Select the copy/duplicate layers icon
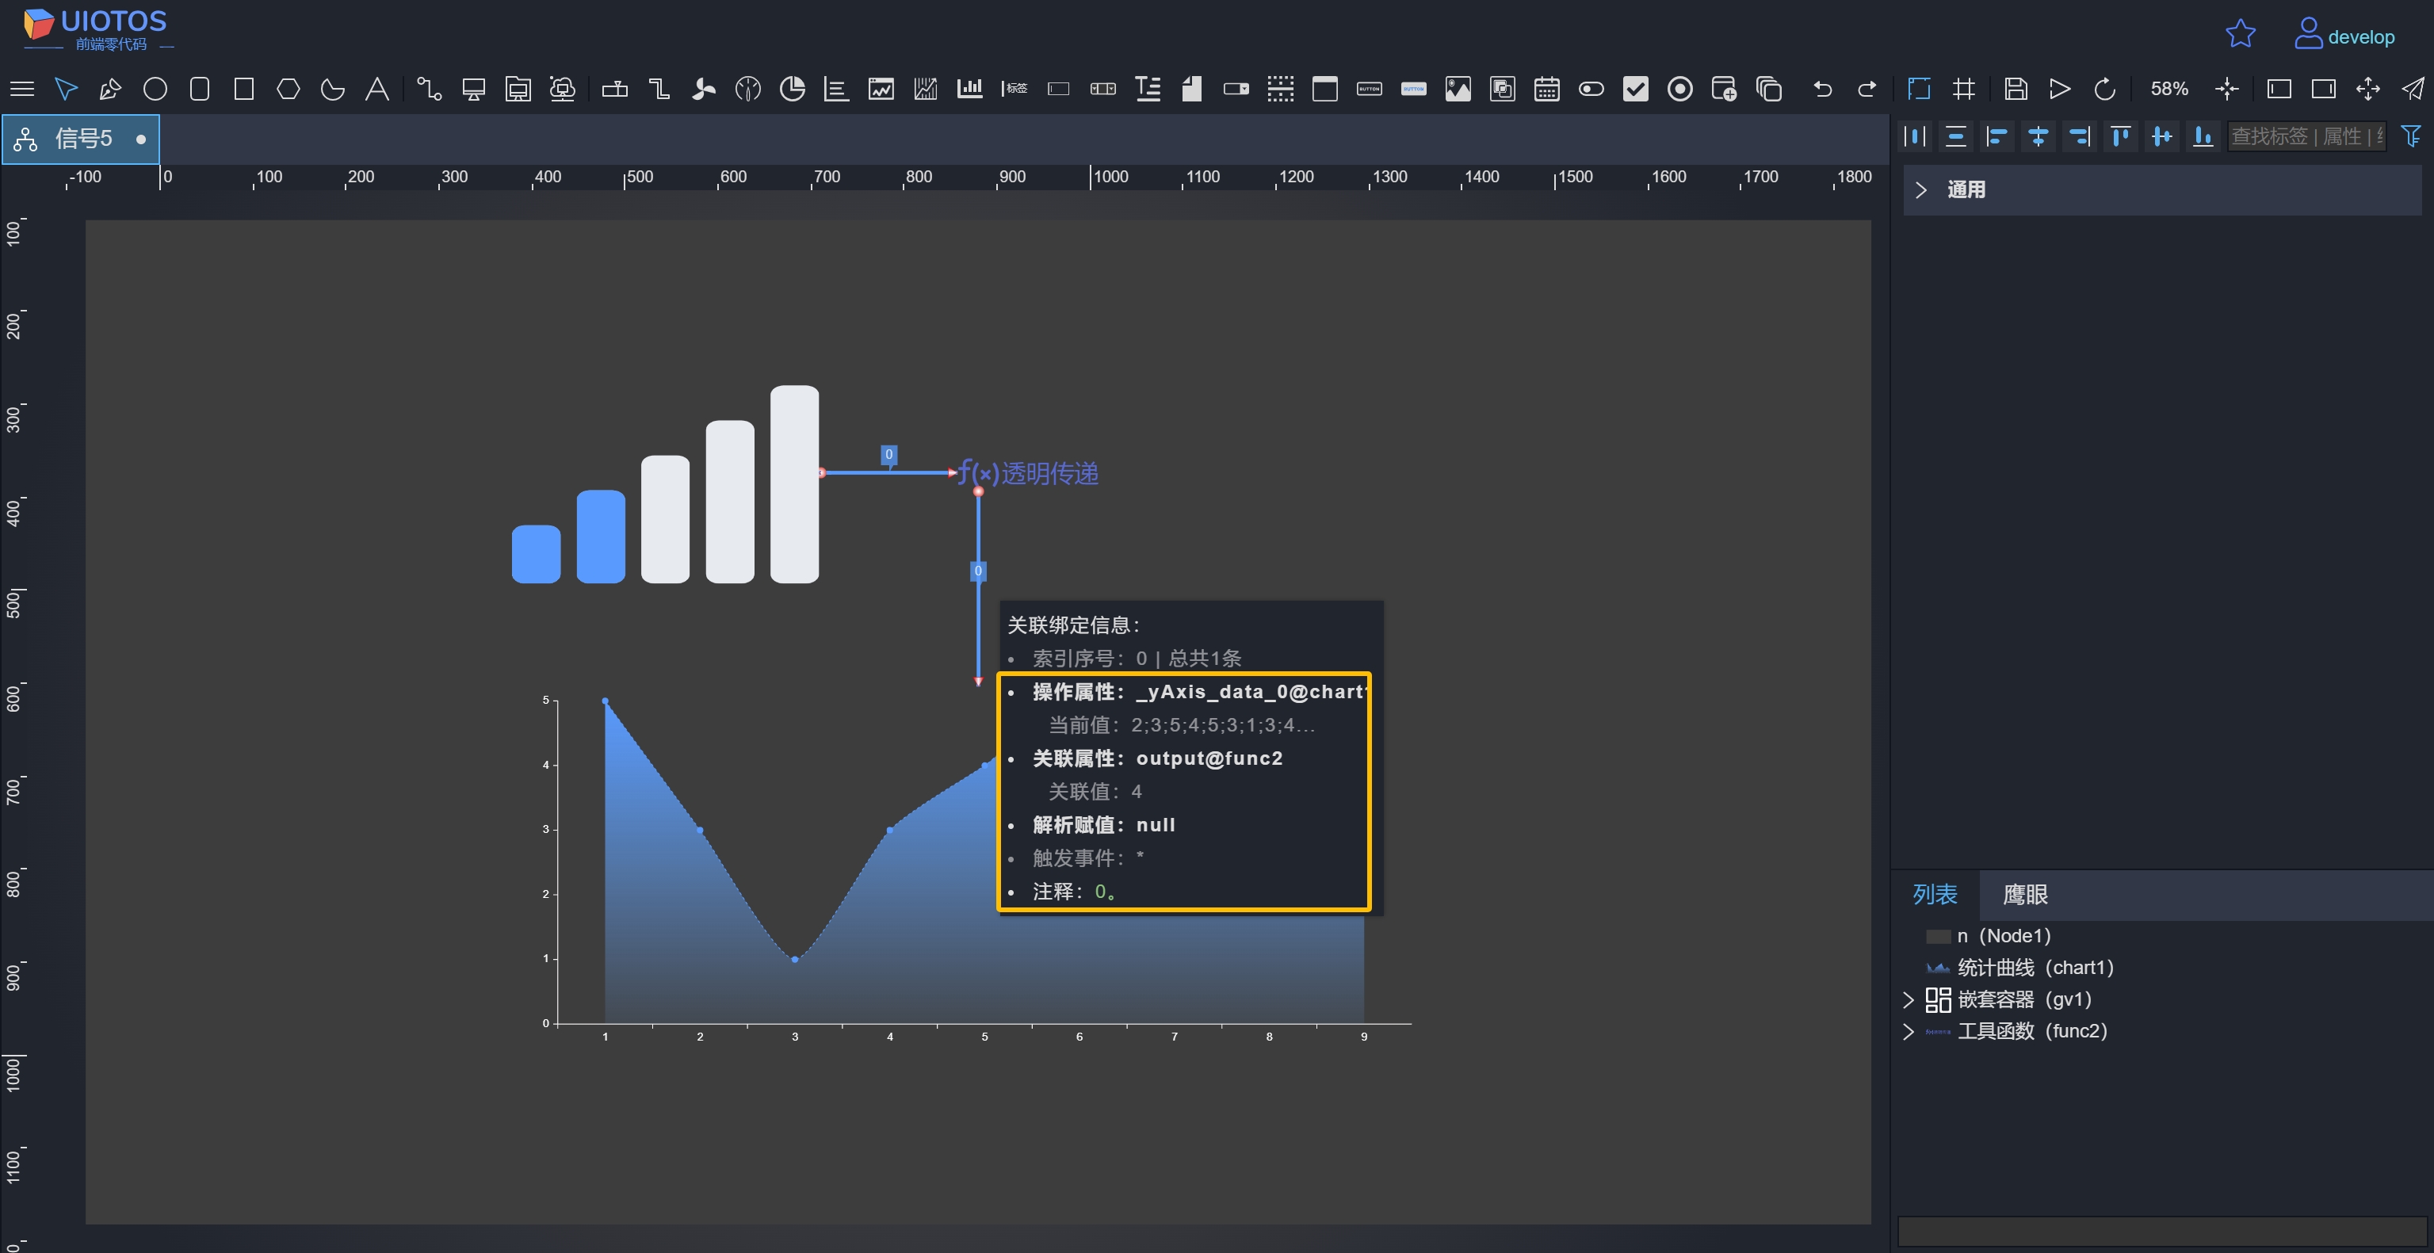 coord(1769,89)
